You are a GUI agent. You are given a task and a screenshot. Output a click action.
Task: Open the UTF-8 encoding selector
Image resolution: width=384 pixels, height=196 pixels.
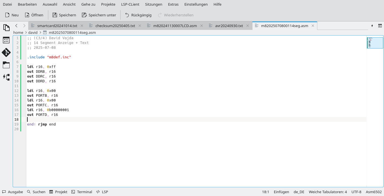tap(356, 192)
